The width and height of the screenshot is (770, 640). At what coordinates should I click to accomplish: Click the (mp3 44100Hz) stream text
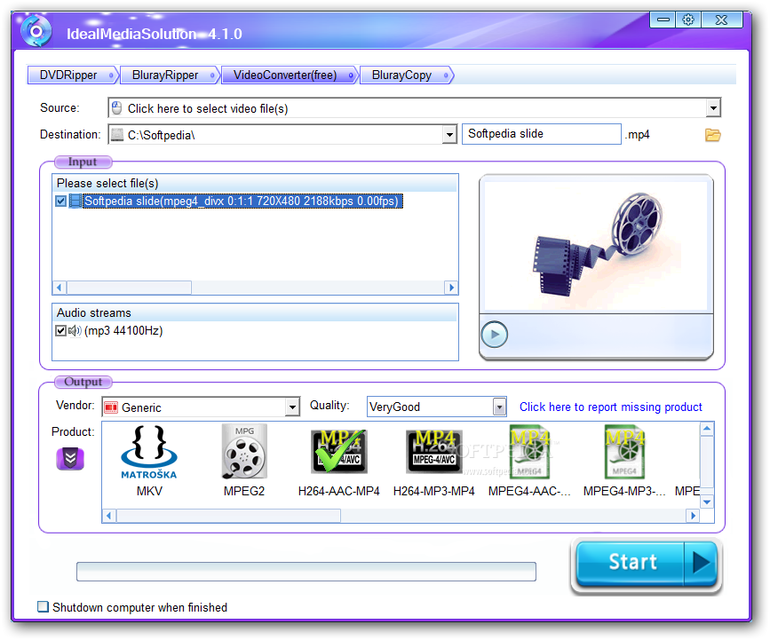[123, 331]
